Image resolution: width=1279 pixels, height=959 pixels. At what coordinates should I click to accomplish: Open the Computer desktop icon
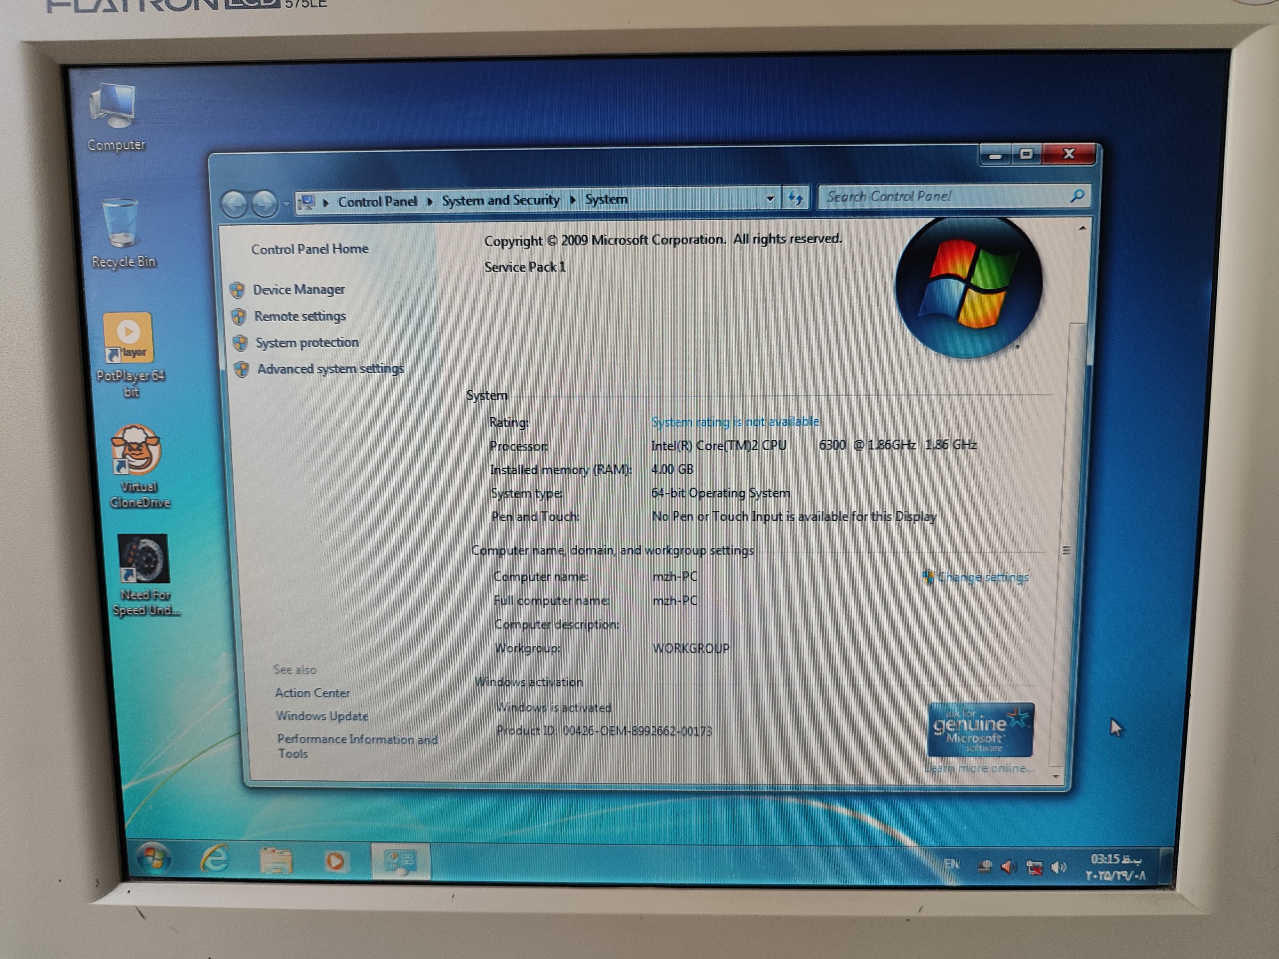115,117
